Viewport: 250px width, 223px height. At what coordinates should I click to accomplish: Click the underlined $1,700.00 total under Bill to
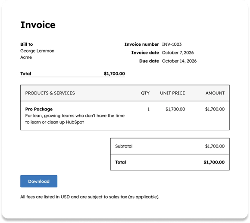[x=114, y=73]
